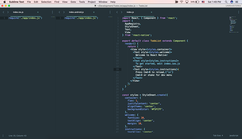Image resolution: width=242 pixels, height=139 pixels.
Task: Click "} from 'react-native';" line
Action: point(137,35)
